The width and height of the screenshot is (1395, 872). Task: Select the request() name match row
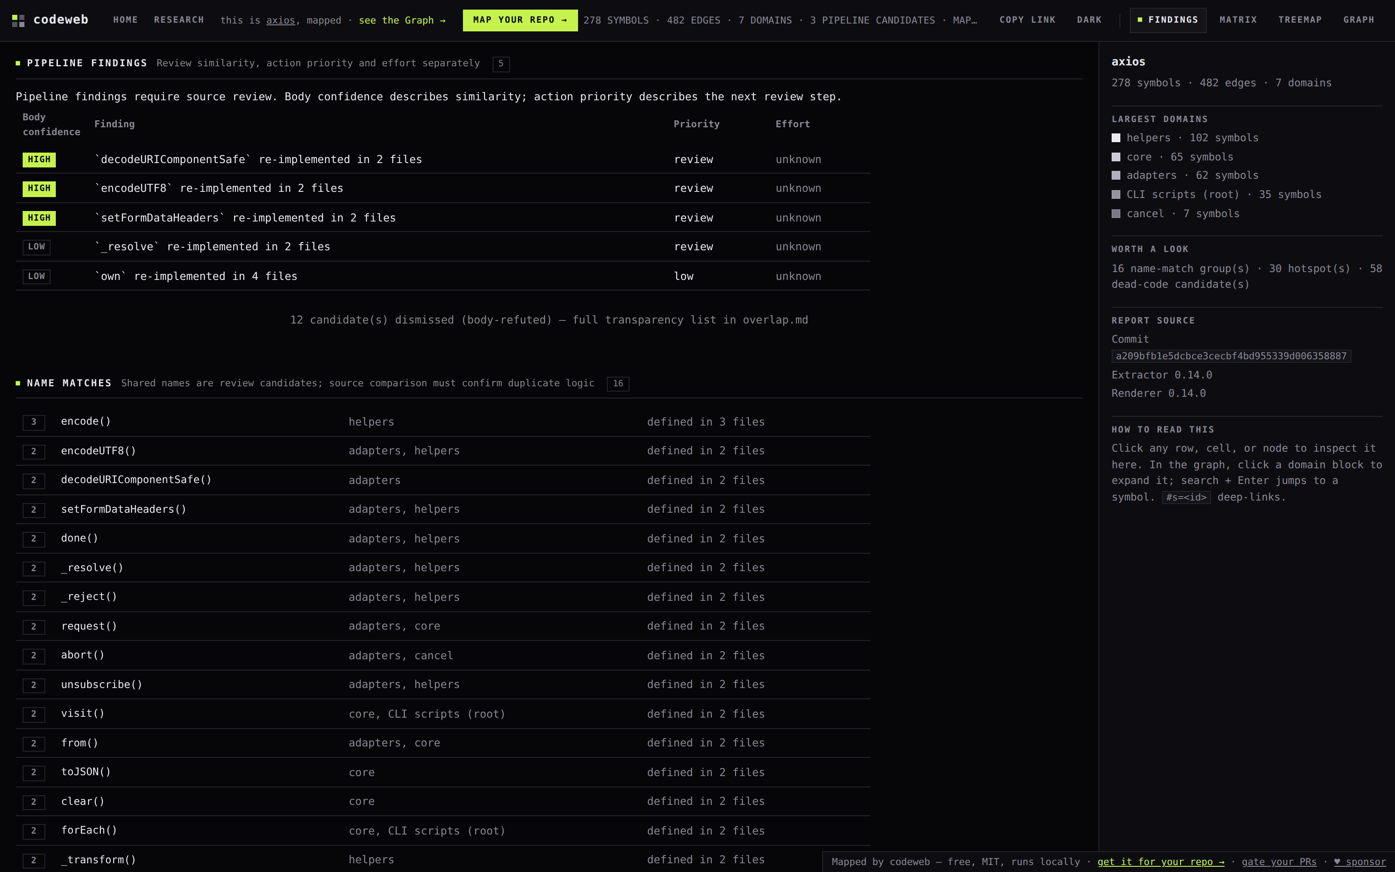[443, 626]
